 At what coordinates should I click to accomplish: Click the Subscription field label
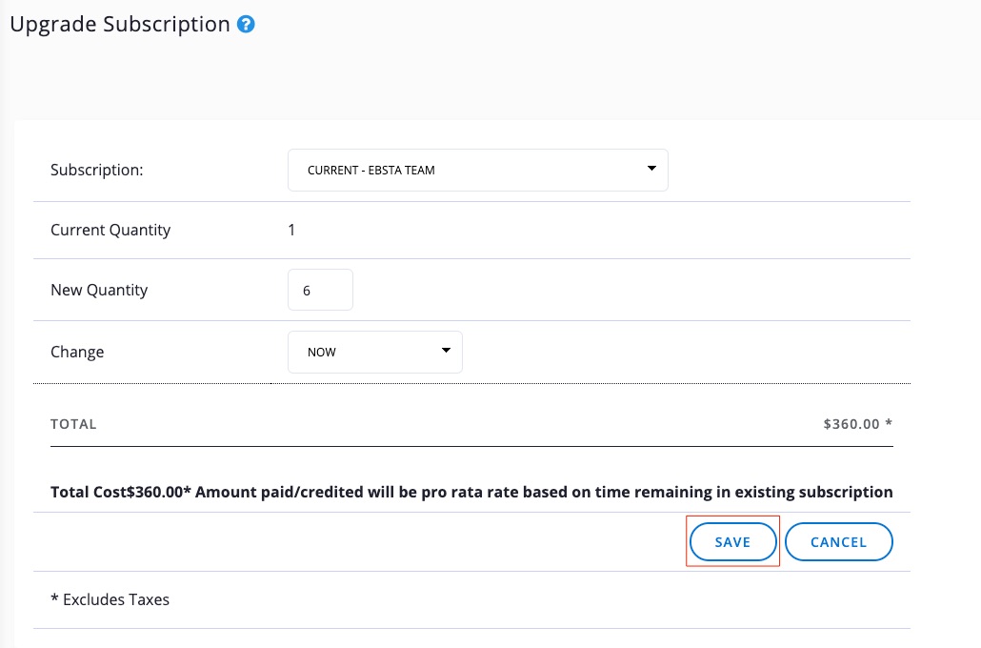click(x=96, y=171)
